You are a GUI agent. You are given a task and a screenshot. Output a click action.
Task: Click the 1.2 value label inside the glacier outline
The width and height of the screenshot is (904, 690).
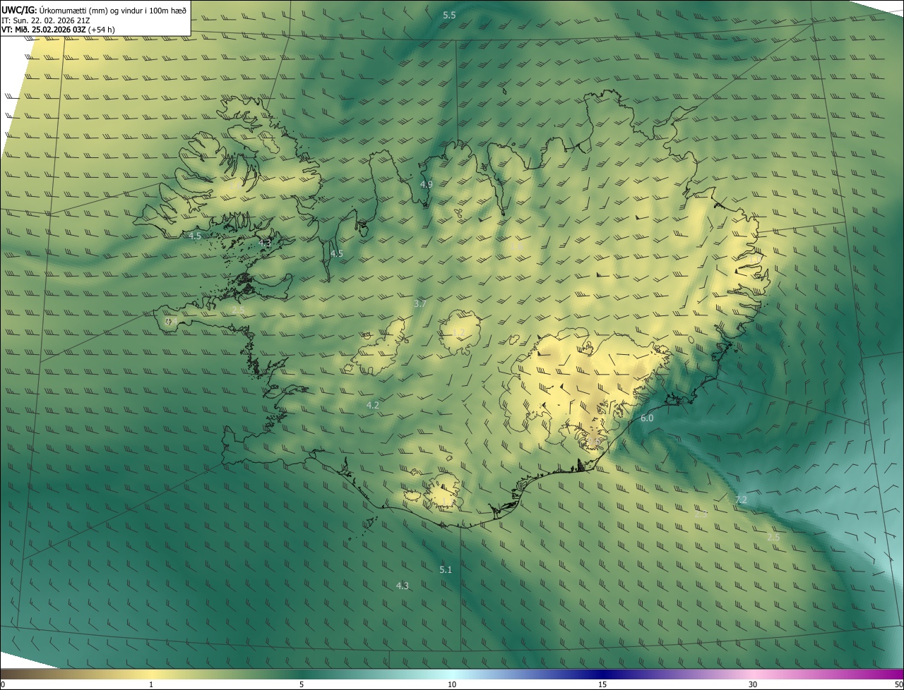pyautogui.click(x=458, y=332)
